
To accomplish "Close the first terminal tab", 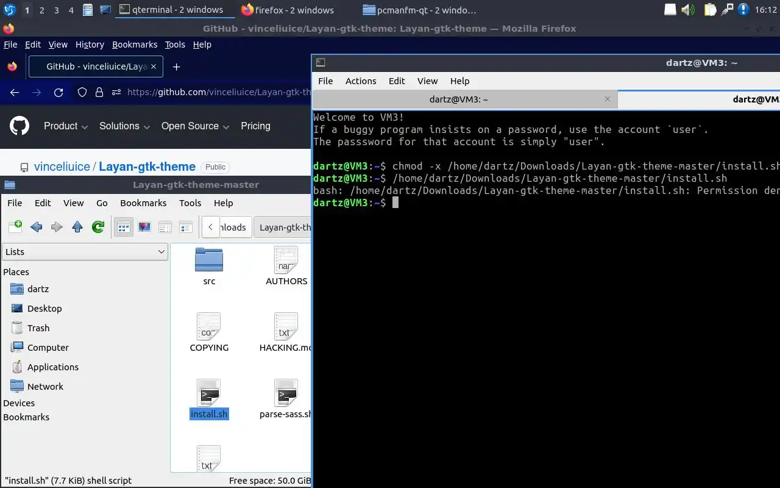I will click(x=607, y=99).
